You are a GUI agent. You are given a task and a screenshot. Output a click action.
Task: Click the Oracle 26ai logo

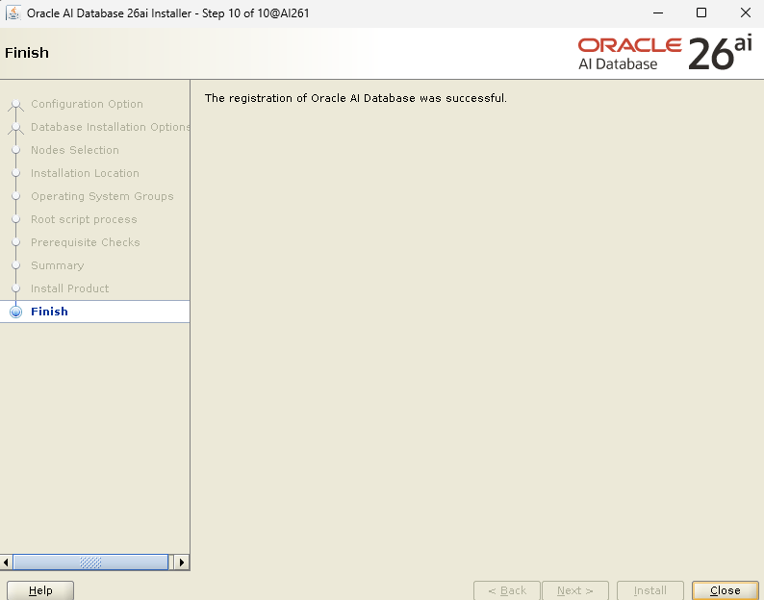point(664,54)
